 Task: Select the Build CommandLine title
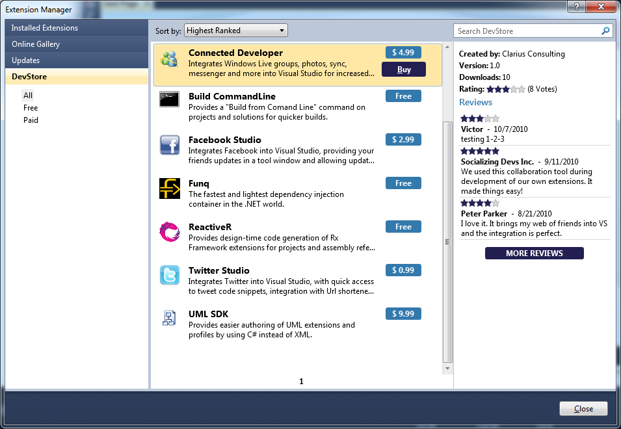[232, 96]
